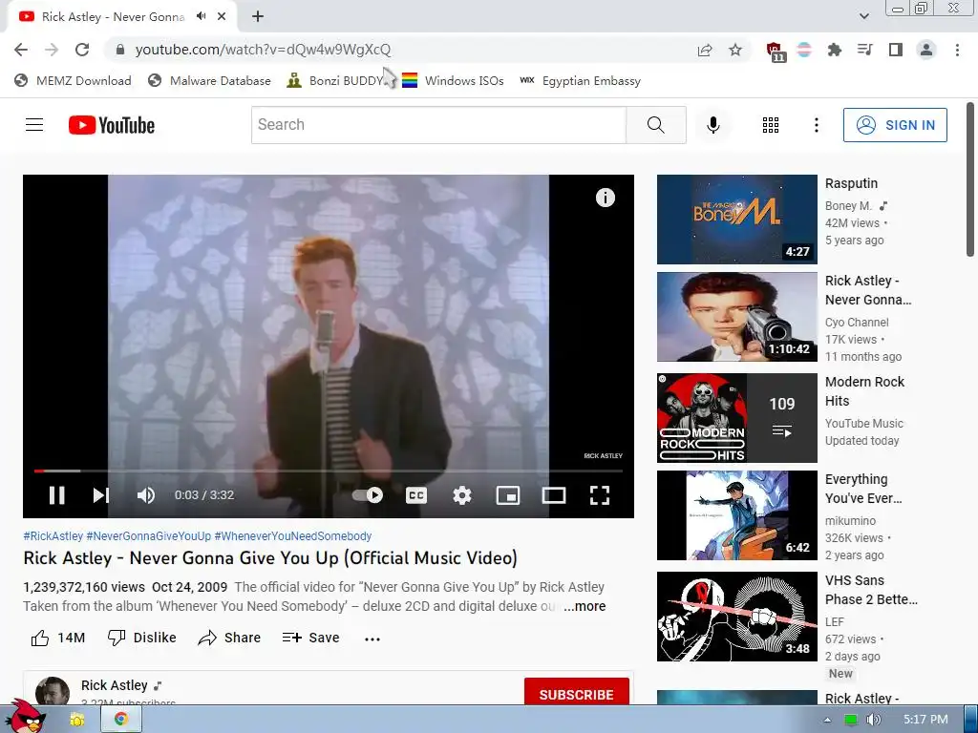Screen dimensions: 978x733
Task: Open Chrome profile avatar
Action: click(x=926, y=50)
